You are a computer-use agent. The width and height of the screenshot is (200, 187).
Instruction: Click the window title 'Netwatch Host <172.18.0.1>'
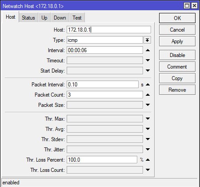[x=33, y=6]
